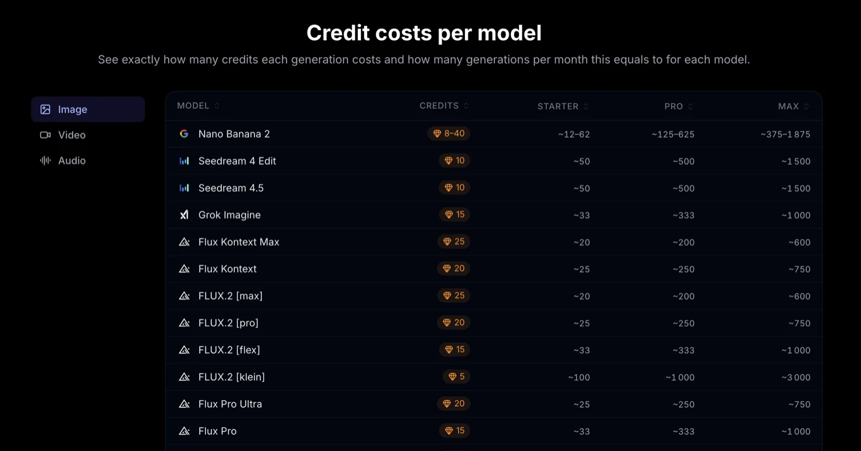The width and height of the screenshot is (861, 451).
Task: Click the Nano Banana 2 credits gem badge
Action: pos(449,133)
